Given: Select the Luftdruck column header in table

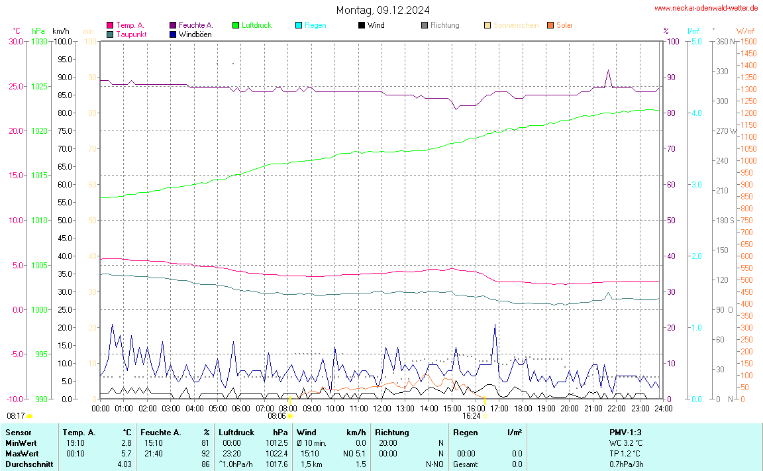Looking at the screenshot, I should tap(236, 433).
